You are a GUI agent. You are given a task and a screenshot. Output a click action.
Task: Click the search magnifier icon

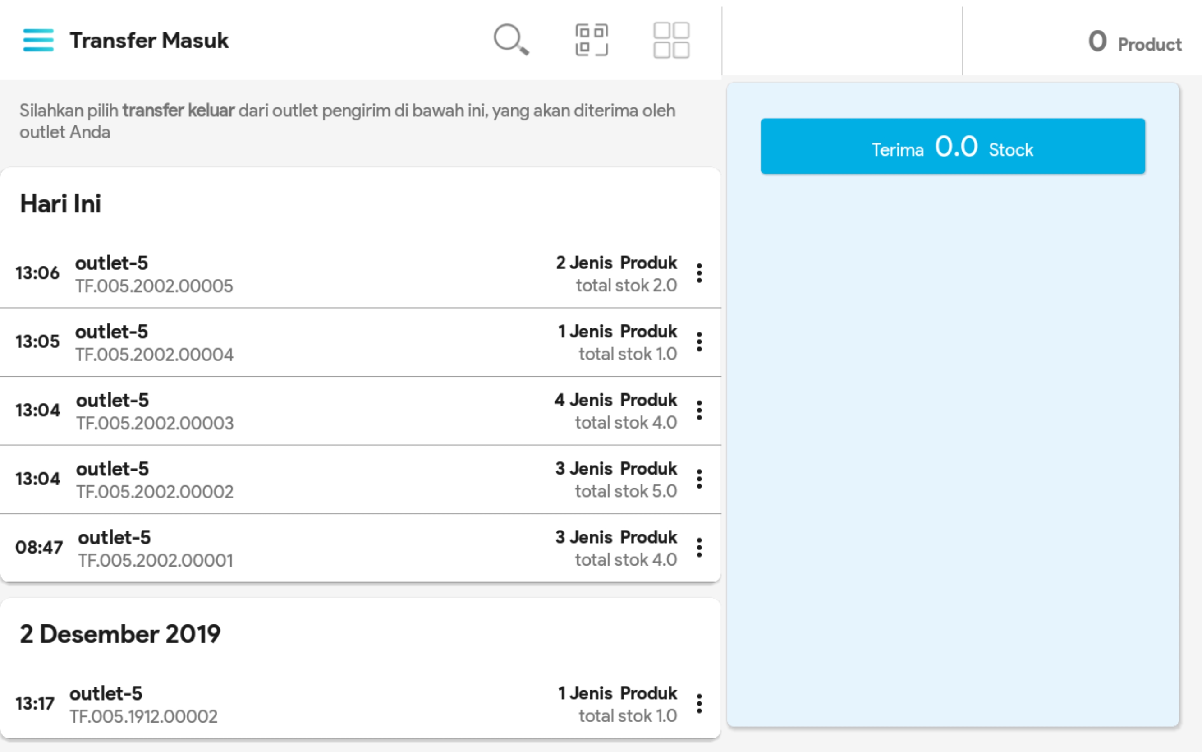click(x=510, y=40)
